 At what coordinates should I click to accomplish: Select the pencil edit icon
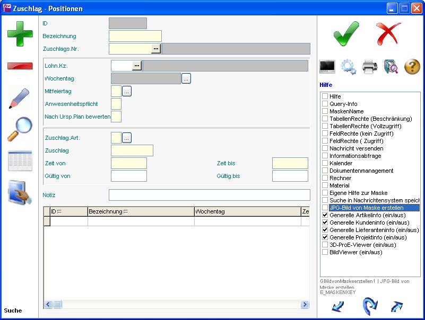(20, 98)
